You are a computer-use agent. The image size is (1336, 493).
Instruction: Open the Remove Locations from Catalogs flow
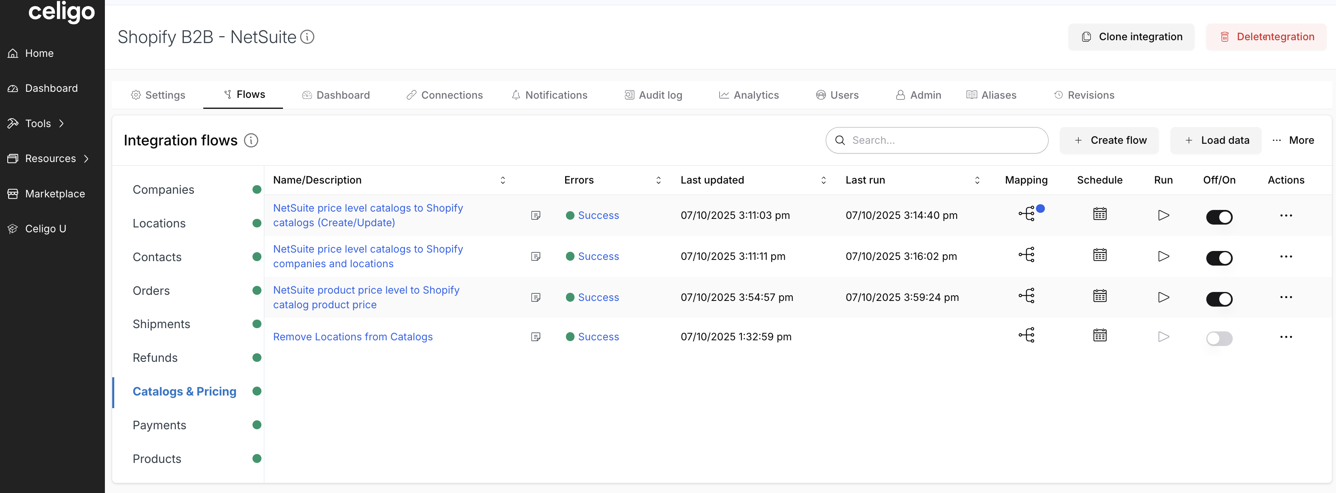(352, 337)
